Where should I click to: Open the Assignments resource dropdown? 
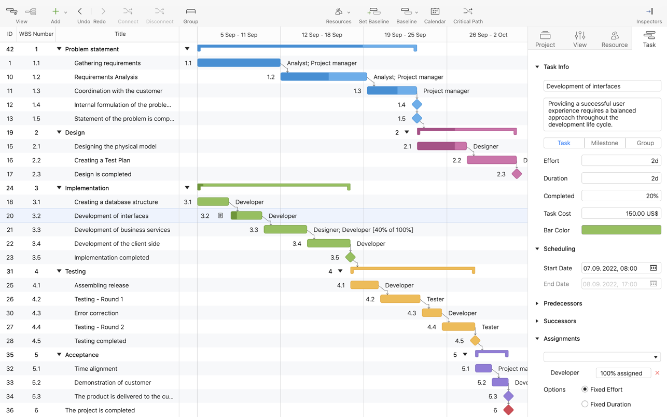(602, 357)
